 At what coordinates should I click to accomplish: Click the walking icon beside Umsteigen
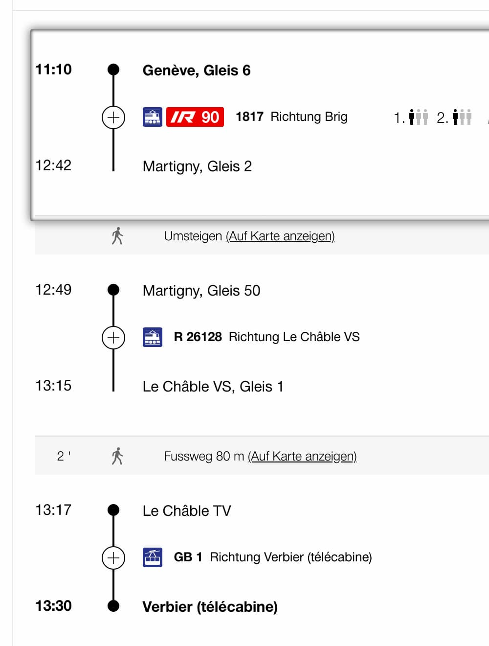pos(117,236)
